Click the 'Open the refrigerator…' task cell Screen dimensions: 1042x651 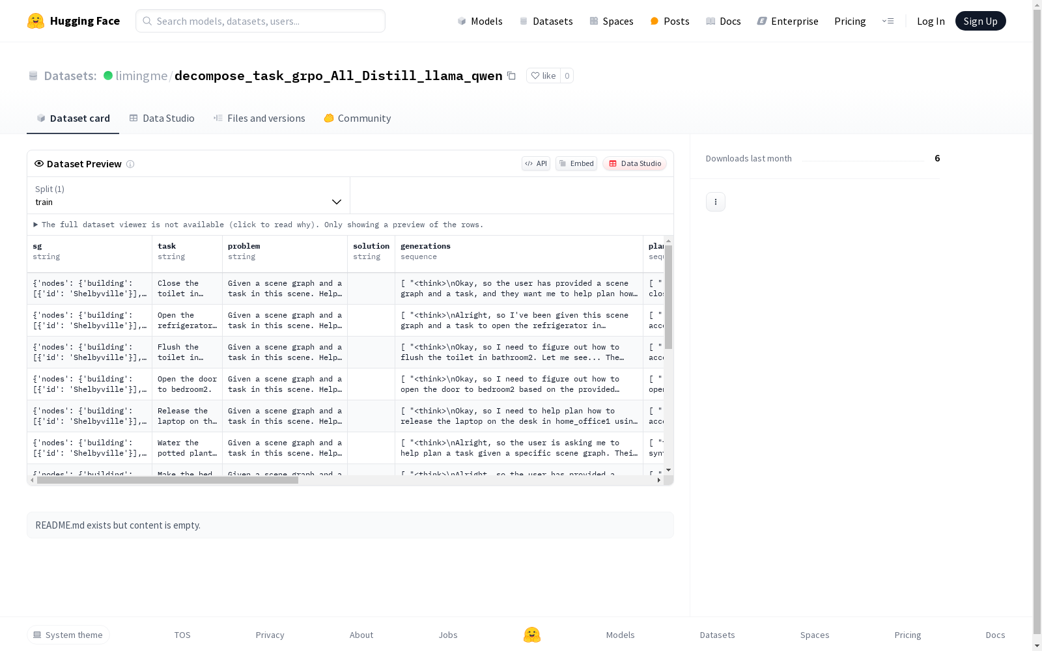coord(188,320)
